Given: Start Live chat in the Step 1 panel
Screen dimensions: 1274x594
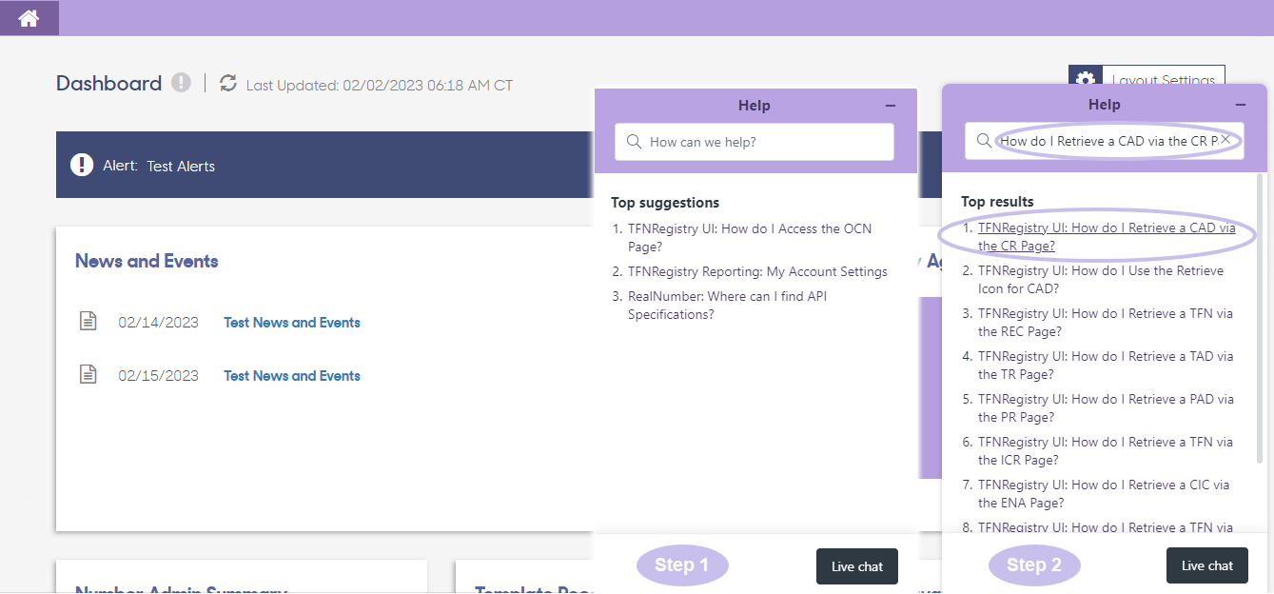Looking at the screenshot, I should (857, 566).
